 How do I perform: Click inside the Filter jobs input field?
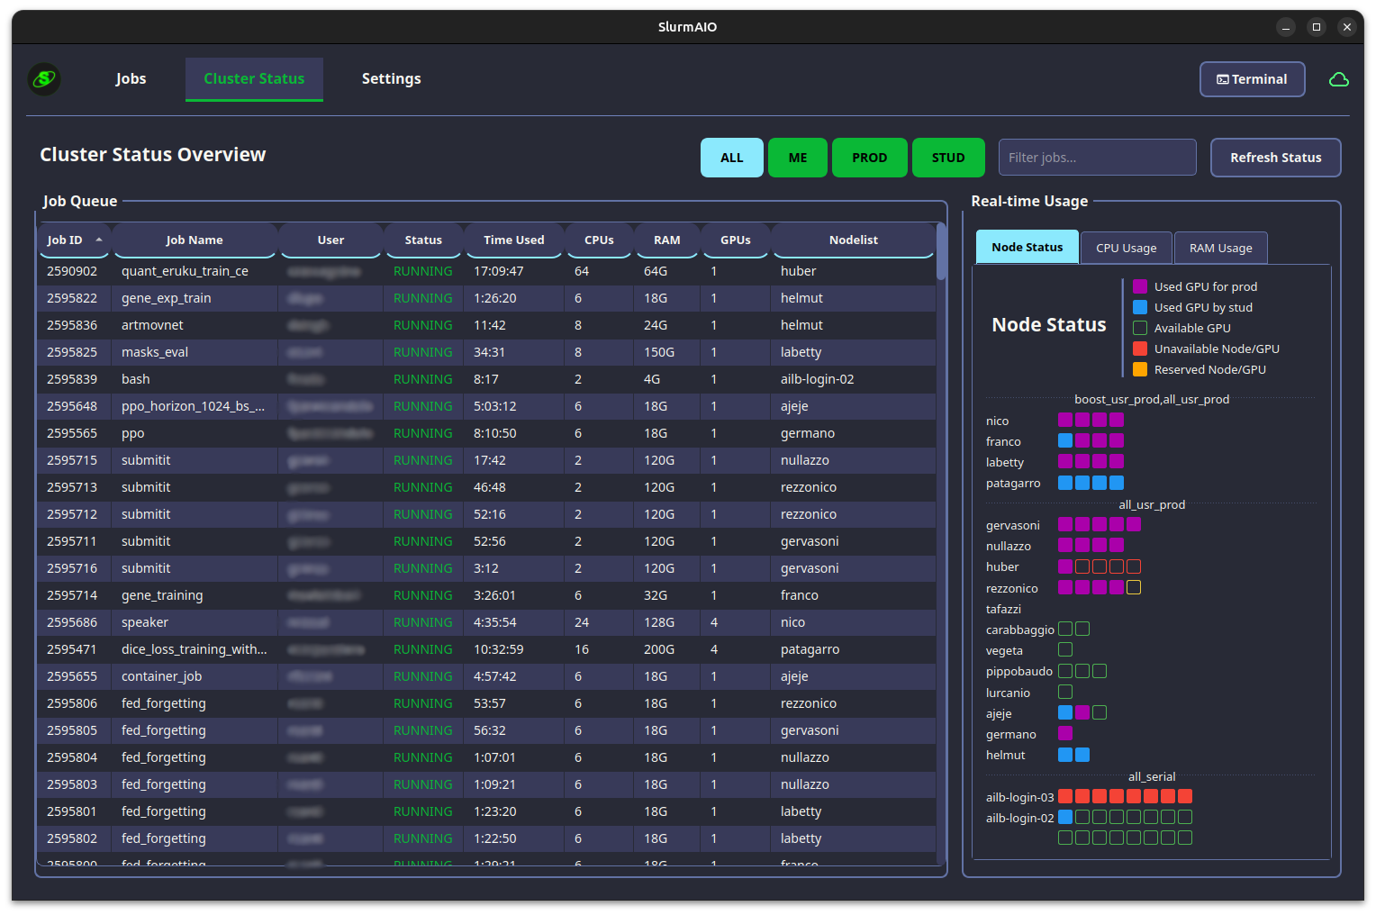tap(1097, 158)
